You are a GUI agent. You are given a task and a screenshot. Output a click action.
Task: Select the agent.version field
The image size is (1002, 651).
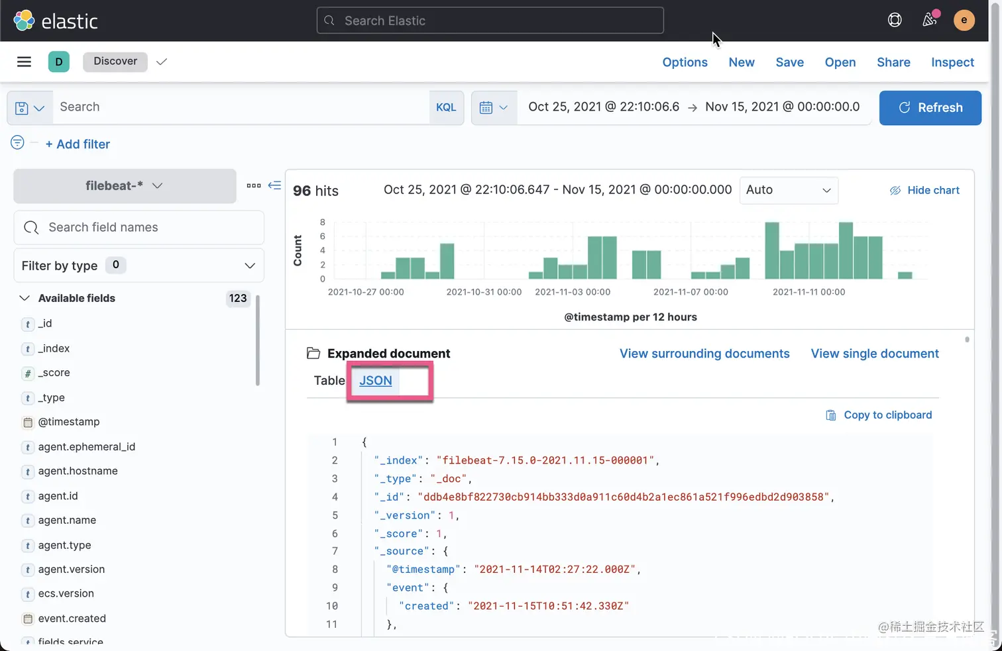click(71, 570)
